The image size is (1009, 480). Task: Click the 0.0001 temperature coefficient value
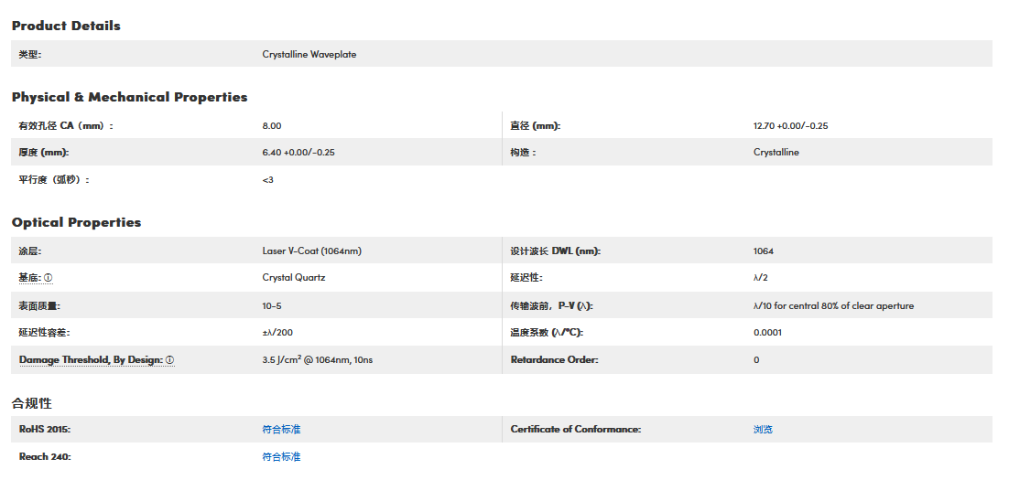click(767, 333)
